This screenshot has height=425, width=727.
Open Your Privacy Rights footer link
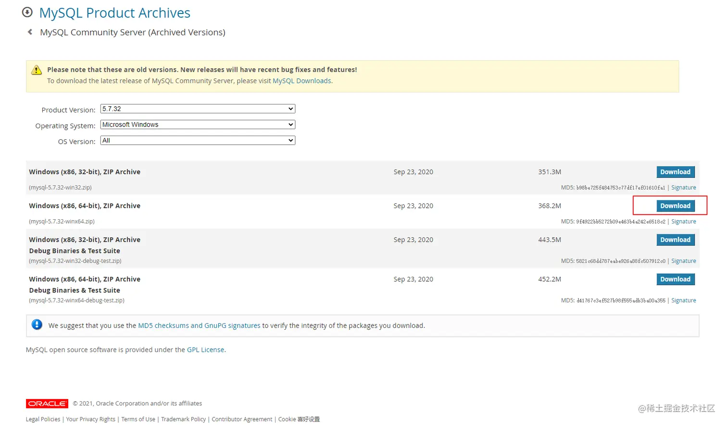click(x=91, y=419)
